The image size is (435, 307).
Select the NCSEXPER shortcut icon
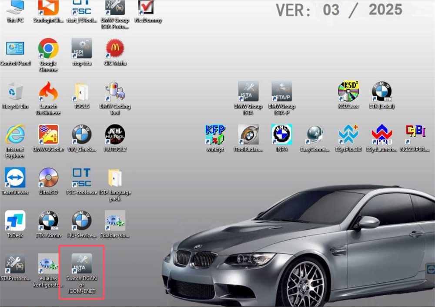tap(415, 134)
